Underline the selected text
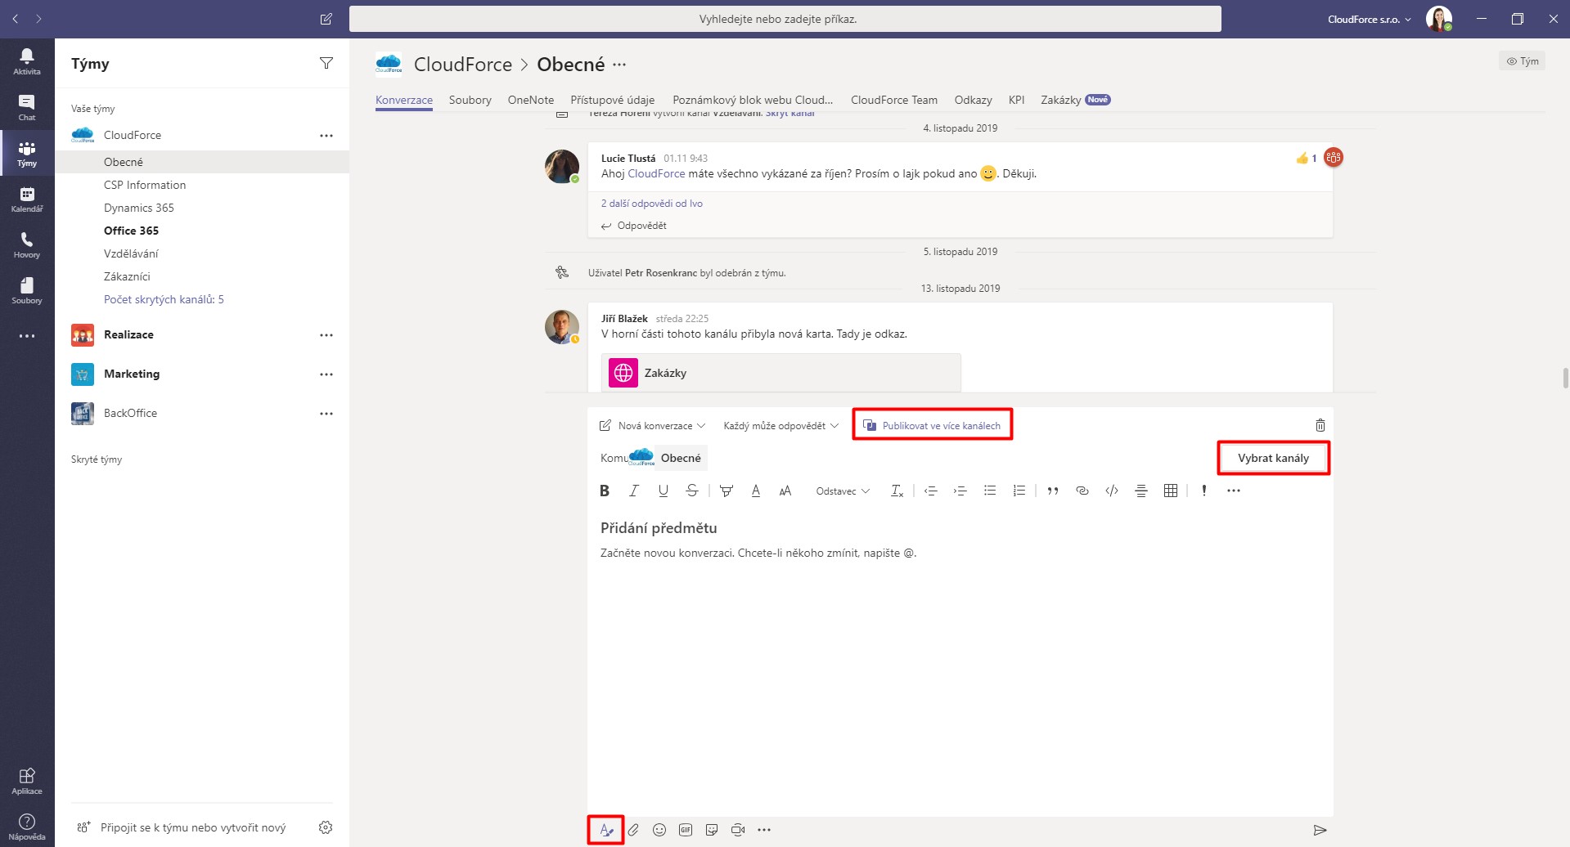 pos(664,491)
